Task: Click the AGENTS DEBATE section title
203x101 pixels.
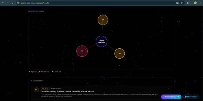Action: [x=38, y=81]
